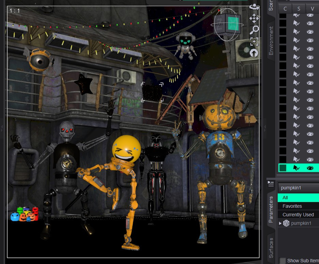
Task: Reset the camera with the arrow icon
Action: (x=254, y=53)
